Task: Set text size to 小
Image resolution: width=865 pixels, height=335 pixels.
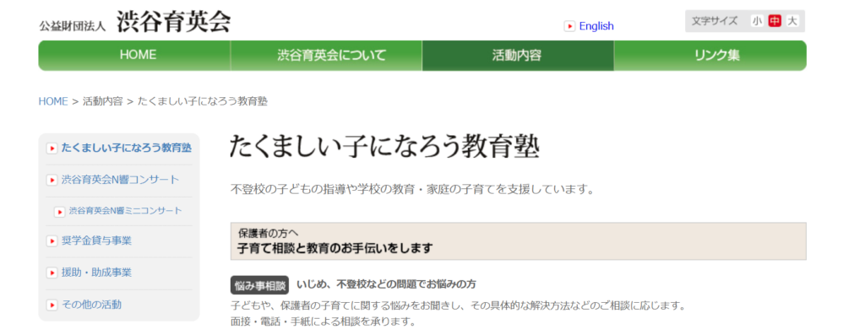Action: tap(756, 21)
